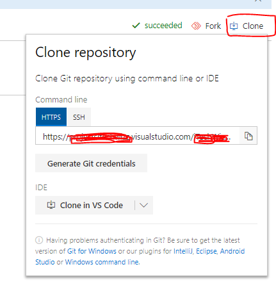Open the Windows command line link
Viewport: 276px width, 285px height.
102,262
